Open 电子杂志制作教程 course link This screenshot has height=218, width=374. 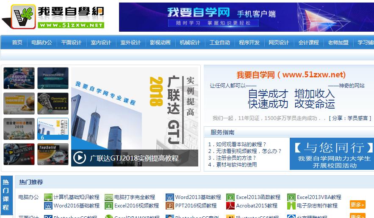pyautogui.click(x=317, y=205)
